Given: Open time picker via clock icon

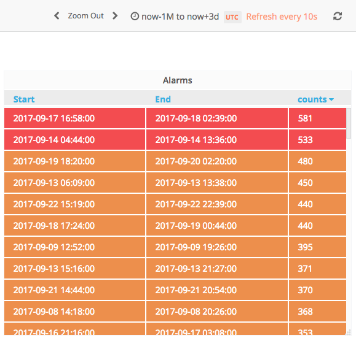Looking at the screenshot, I should click(135, 17).
